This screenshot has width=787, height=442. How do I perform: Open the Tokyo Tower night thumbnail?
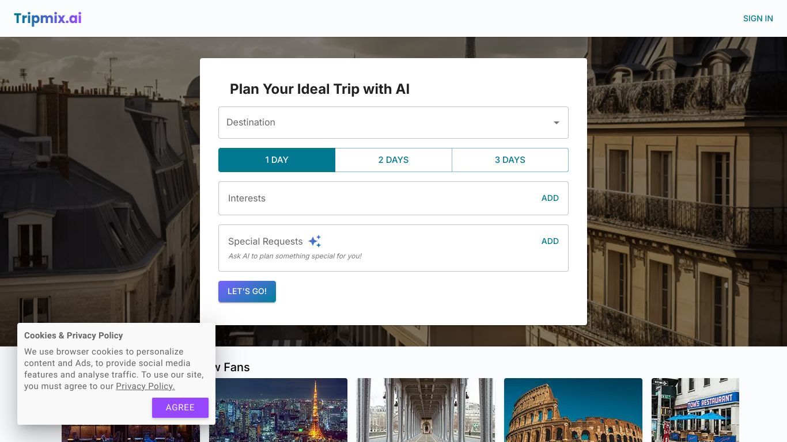click(x=278, y=410)
